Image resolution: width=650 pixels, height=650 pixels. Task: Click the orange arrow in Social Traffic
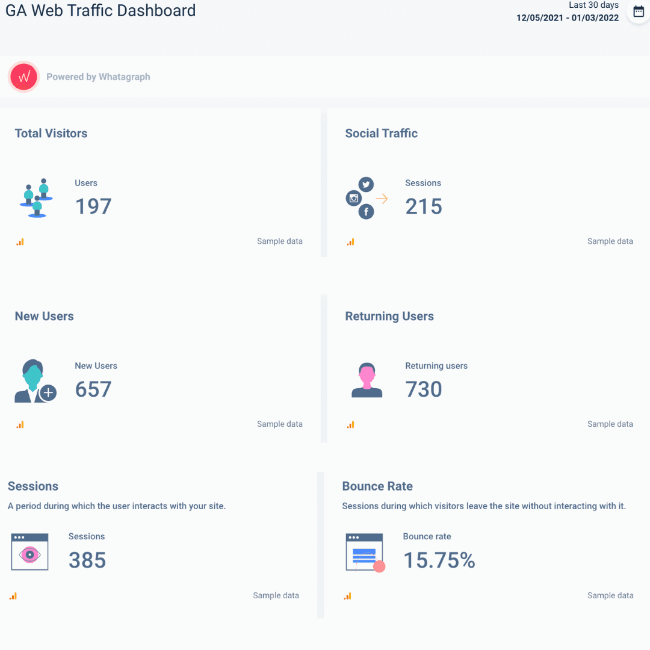[382, 197]
